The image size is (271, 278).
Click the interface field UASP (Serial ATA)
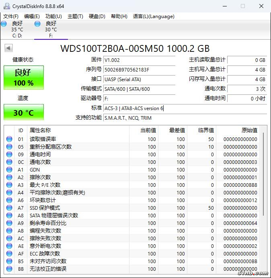pos(139,79)
